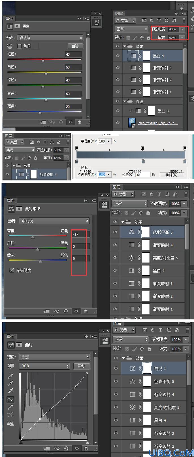Select black point eyedropper in Curves panel

(10, 376)
